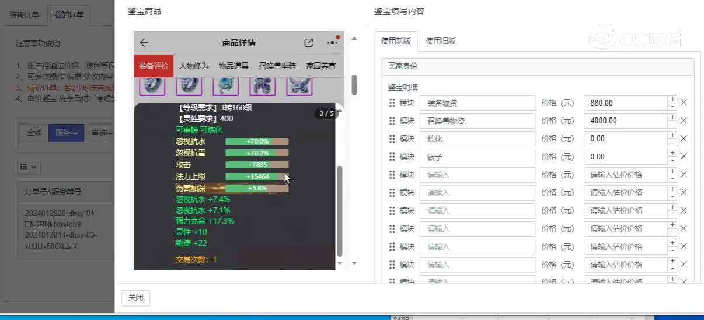Open the 召唤兽坐骑 tab
This screenshot has height=320, width=704.
(x=277, y=66)
